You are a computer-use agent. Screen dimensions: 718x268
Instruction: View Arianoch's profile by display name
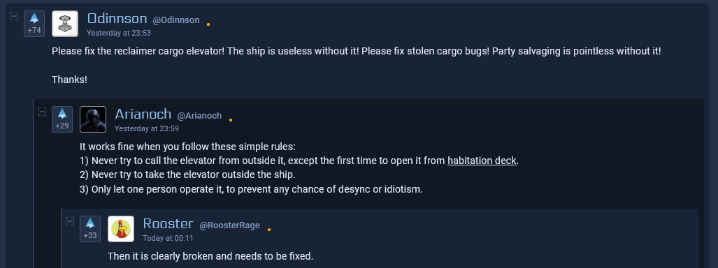pyautogui.click(x=143, y=114)
